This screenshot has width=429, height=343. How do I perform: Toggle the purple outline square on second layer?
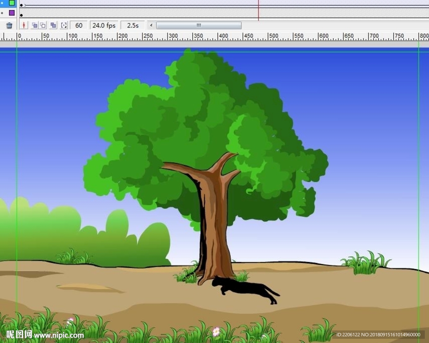[x=12, y=13]
